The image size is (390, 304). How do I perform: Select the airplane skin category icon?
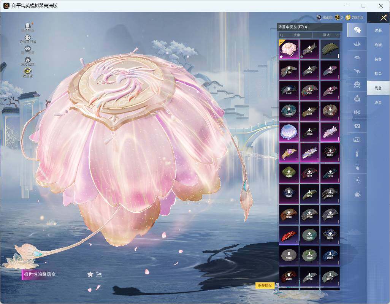357,71
